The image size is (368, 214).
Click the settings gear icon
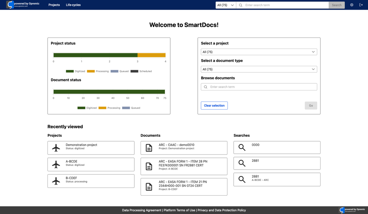(352, 5)
